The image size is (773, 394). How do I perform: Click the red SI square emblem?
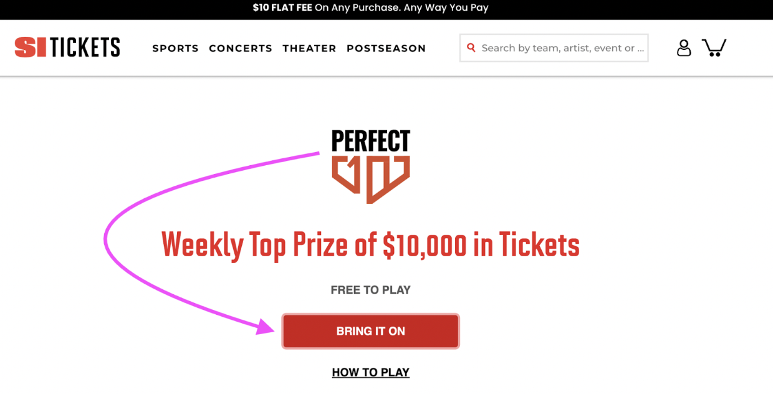point(31,47)
